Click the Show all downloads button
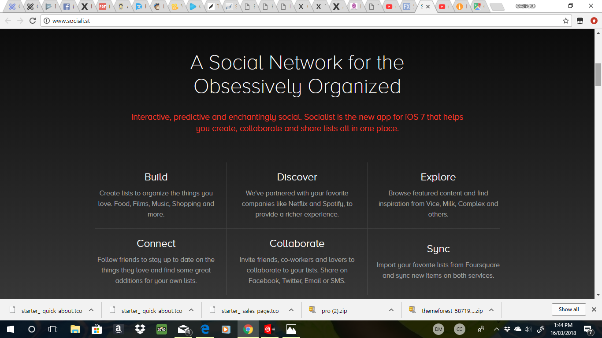Viewport: 602px width, 338px height. pos(569,309)
